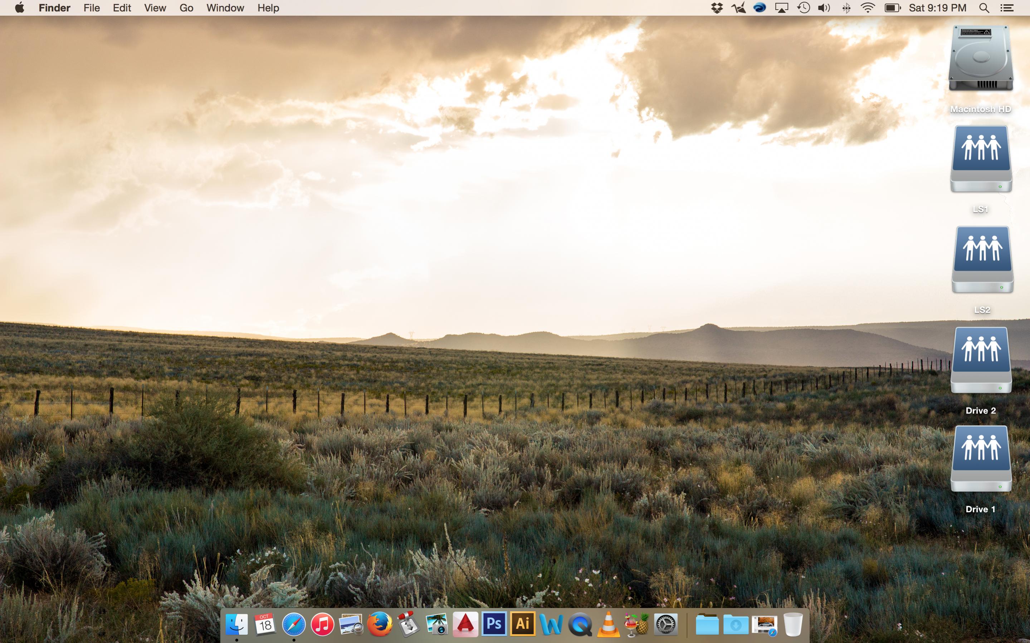Open System Preferences from the Dock
The width and height of the screenshot is (1030, 643).
coord(666,625)
